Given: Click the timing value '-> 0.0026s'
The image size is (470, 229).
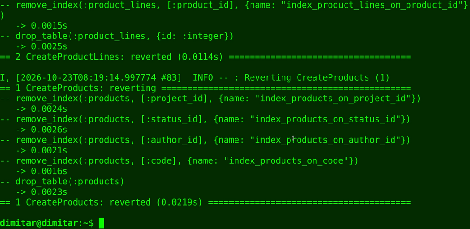Looking at the screenshot, I should click(42, 130).
